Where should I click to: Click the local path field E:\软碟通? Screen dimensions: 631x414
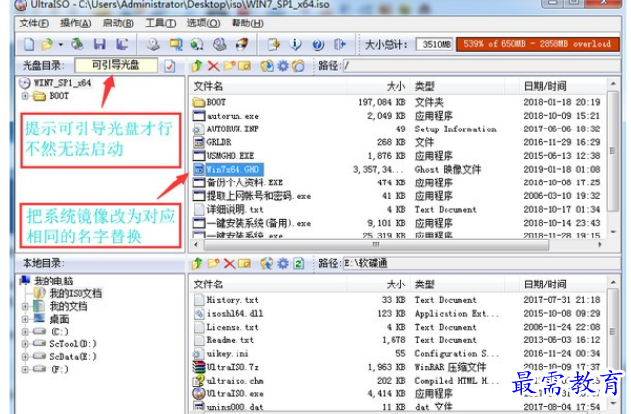click(481, 264)
